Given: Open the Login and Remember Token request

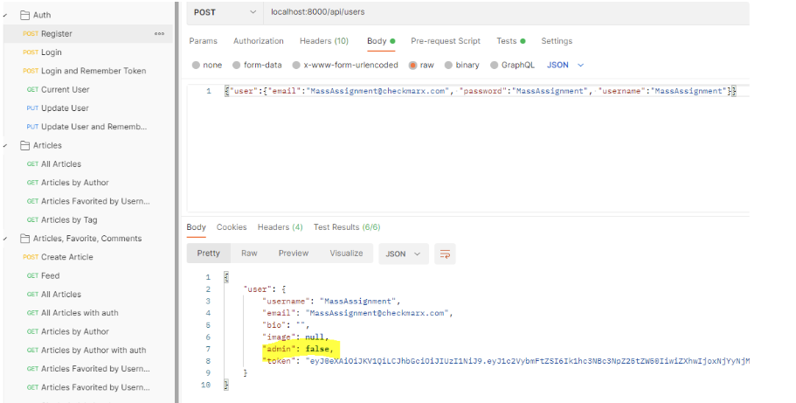Looking at the screenshot, I should (x=93, y=71).
